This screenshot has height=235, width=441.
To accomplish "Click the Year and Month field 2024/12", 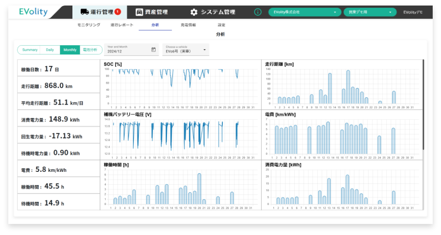I will coord(131,49).
